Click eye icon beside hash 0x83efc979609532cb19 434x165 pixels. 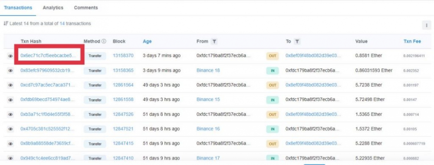click(x=10, y=71)
